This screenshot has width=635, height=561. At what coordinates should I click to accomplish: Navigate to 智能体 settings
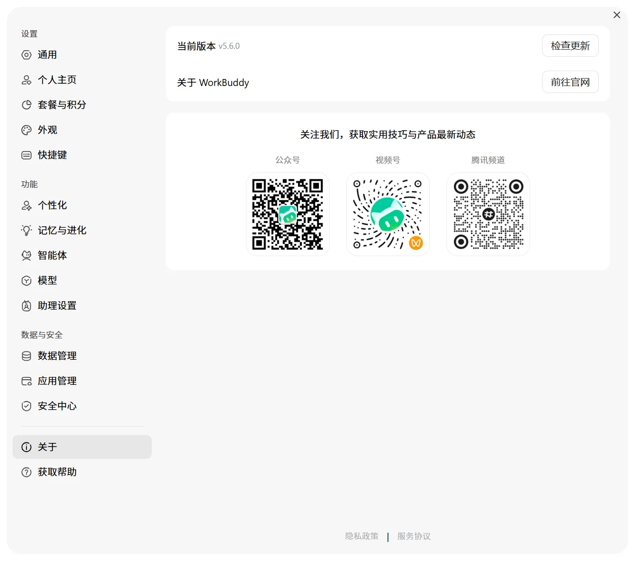pyautogui.click(x=82, y=256)
